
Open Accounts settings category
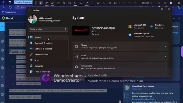click(48, 66)
